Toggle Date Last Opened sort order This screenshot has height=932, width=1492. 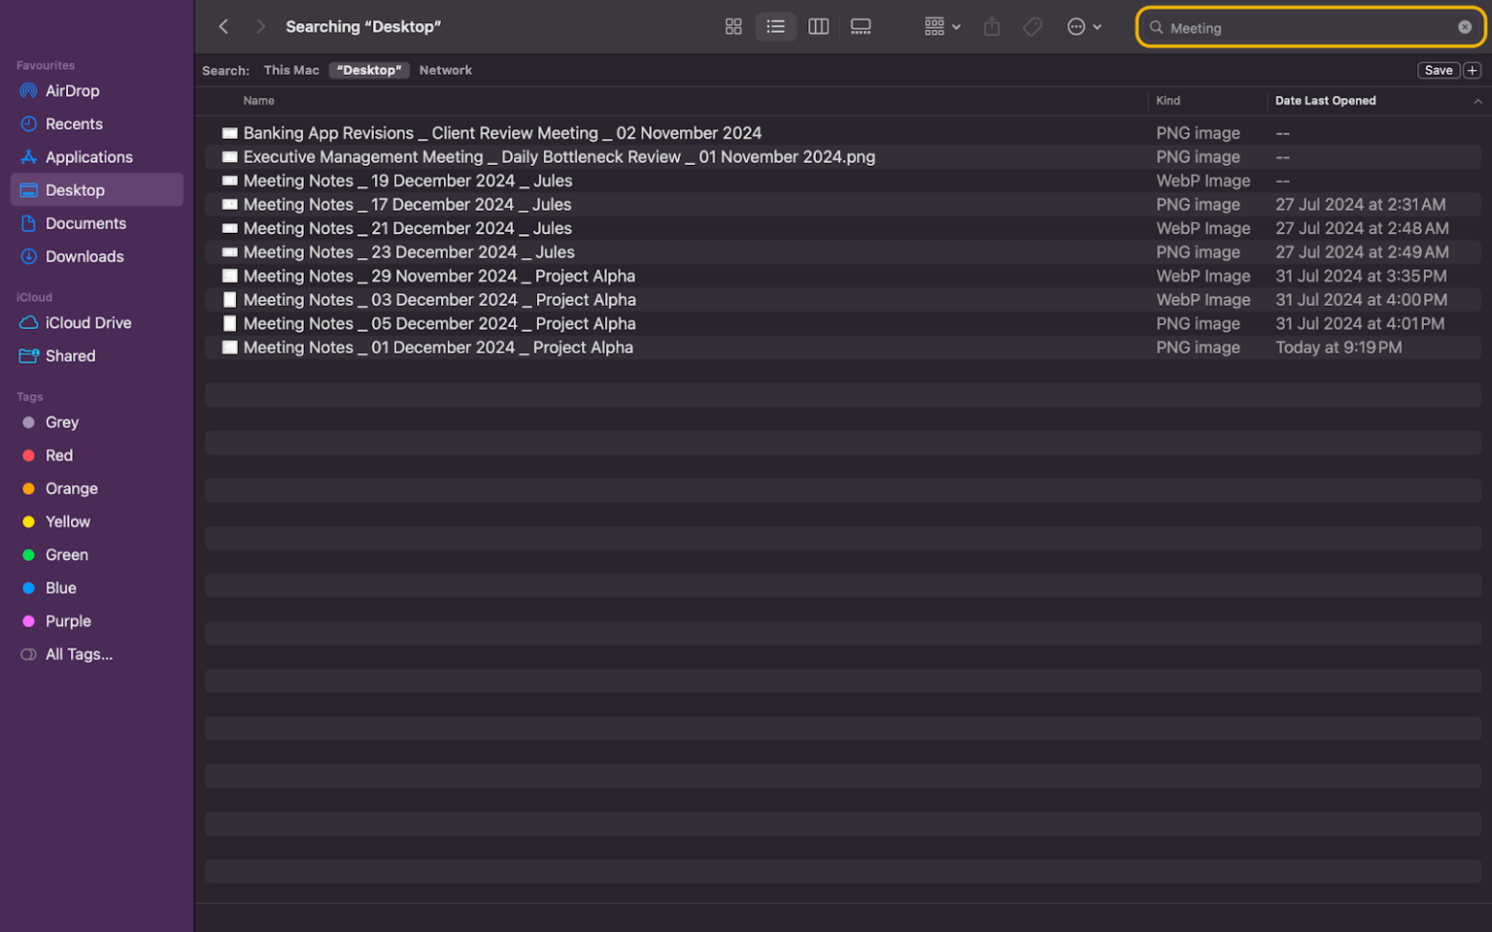coord(1325,100)
